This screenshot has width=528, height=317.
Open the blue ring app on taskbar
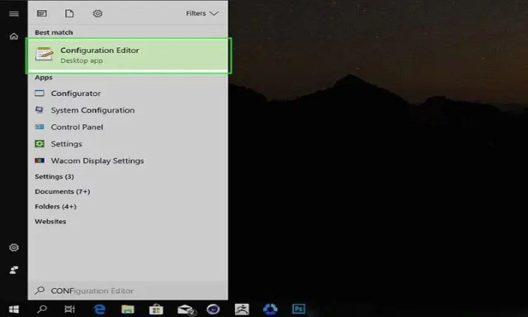tap(270, 309)
